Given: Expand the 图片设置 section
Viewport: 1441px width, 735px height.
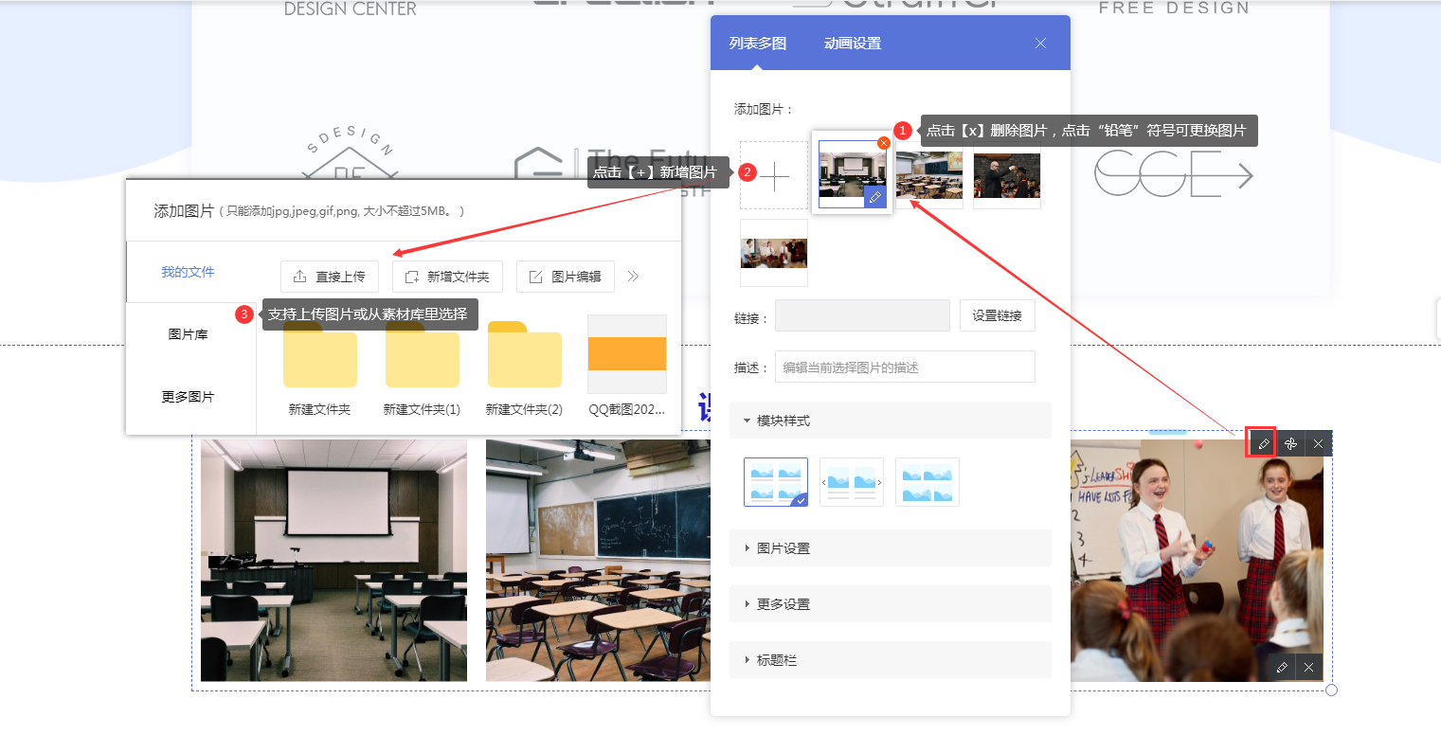Looking at the screenshot, I should [x=891, y=548].
